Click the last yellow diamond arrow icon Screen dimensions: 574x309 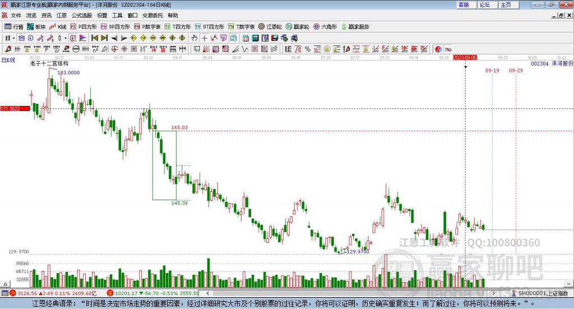(182, 38)
